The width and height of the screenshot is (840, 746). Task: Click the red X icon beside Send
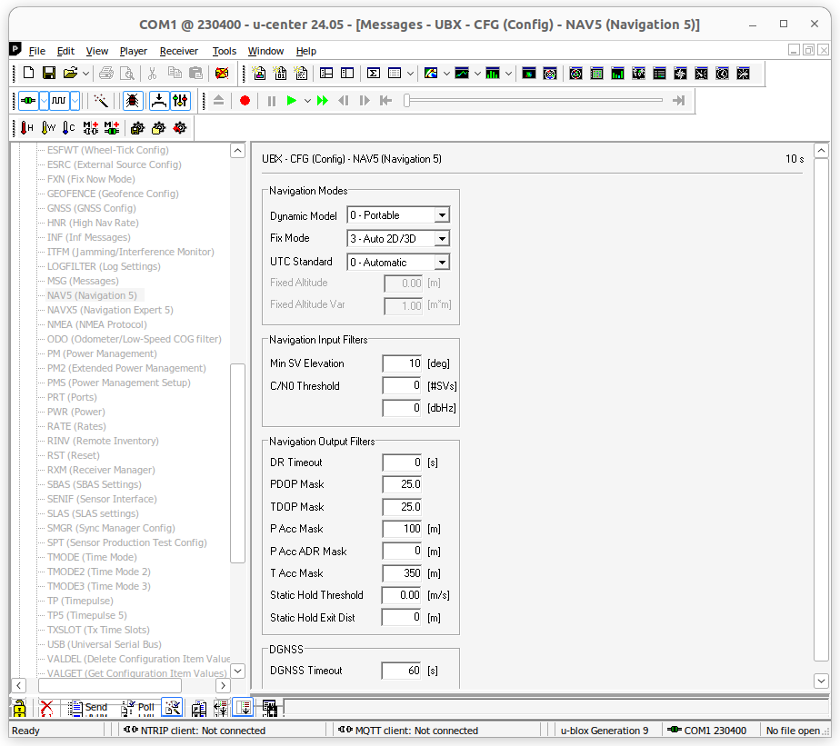coord(46,708)
